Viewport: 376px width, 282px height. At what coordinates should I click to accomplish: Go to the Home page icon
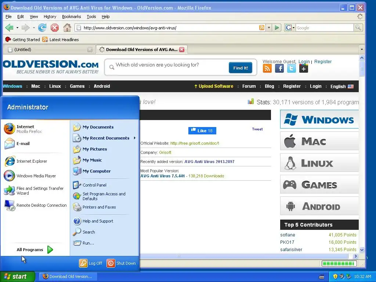[x=67, y=28]
